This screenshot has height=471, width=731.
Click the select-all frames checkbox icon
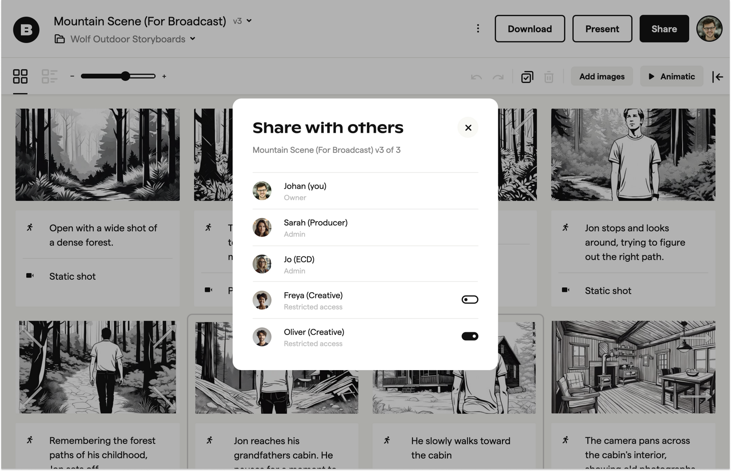pos(527,77)
